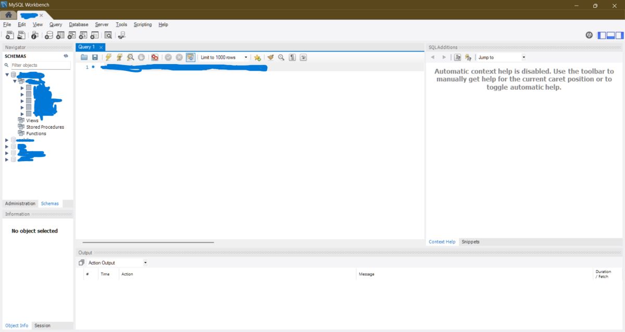Open the schema inspector icon
The image size is (625, 332).
(x=35, y=35)
